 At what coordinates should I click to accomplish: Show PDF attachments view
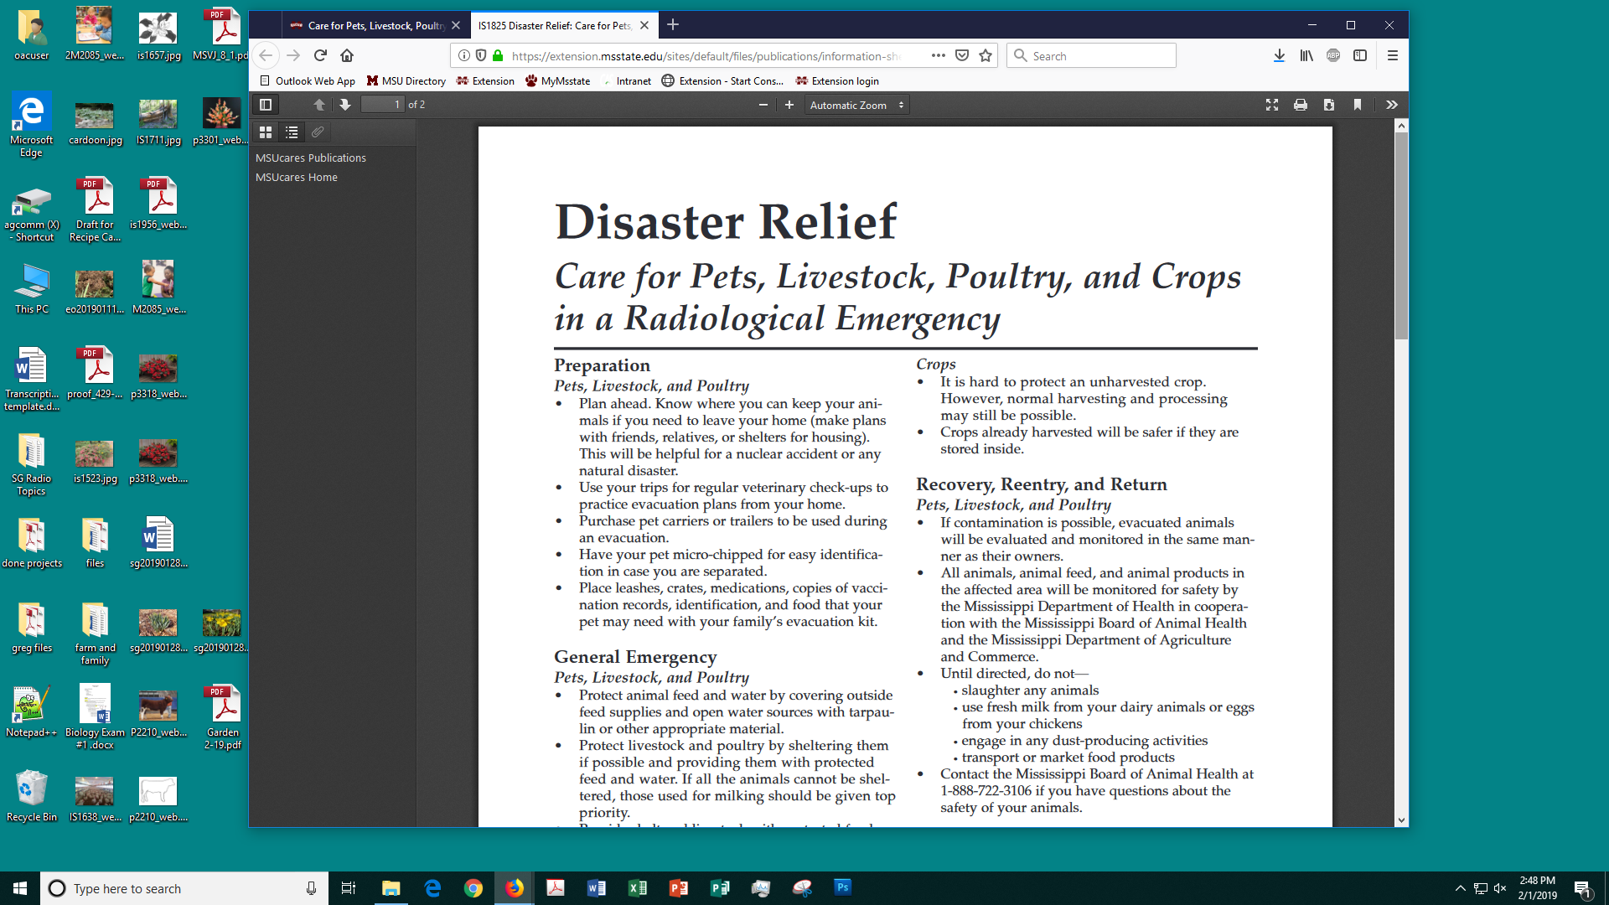[318, 132]
